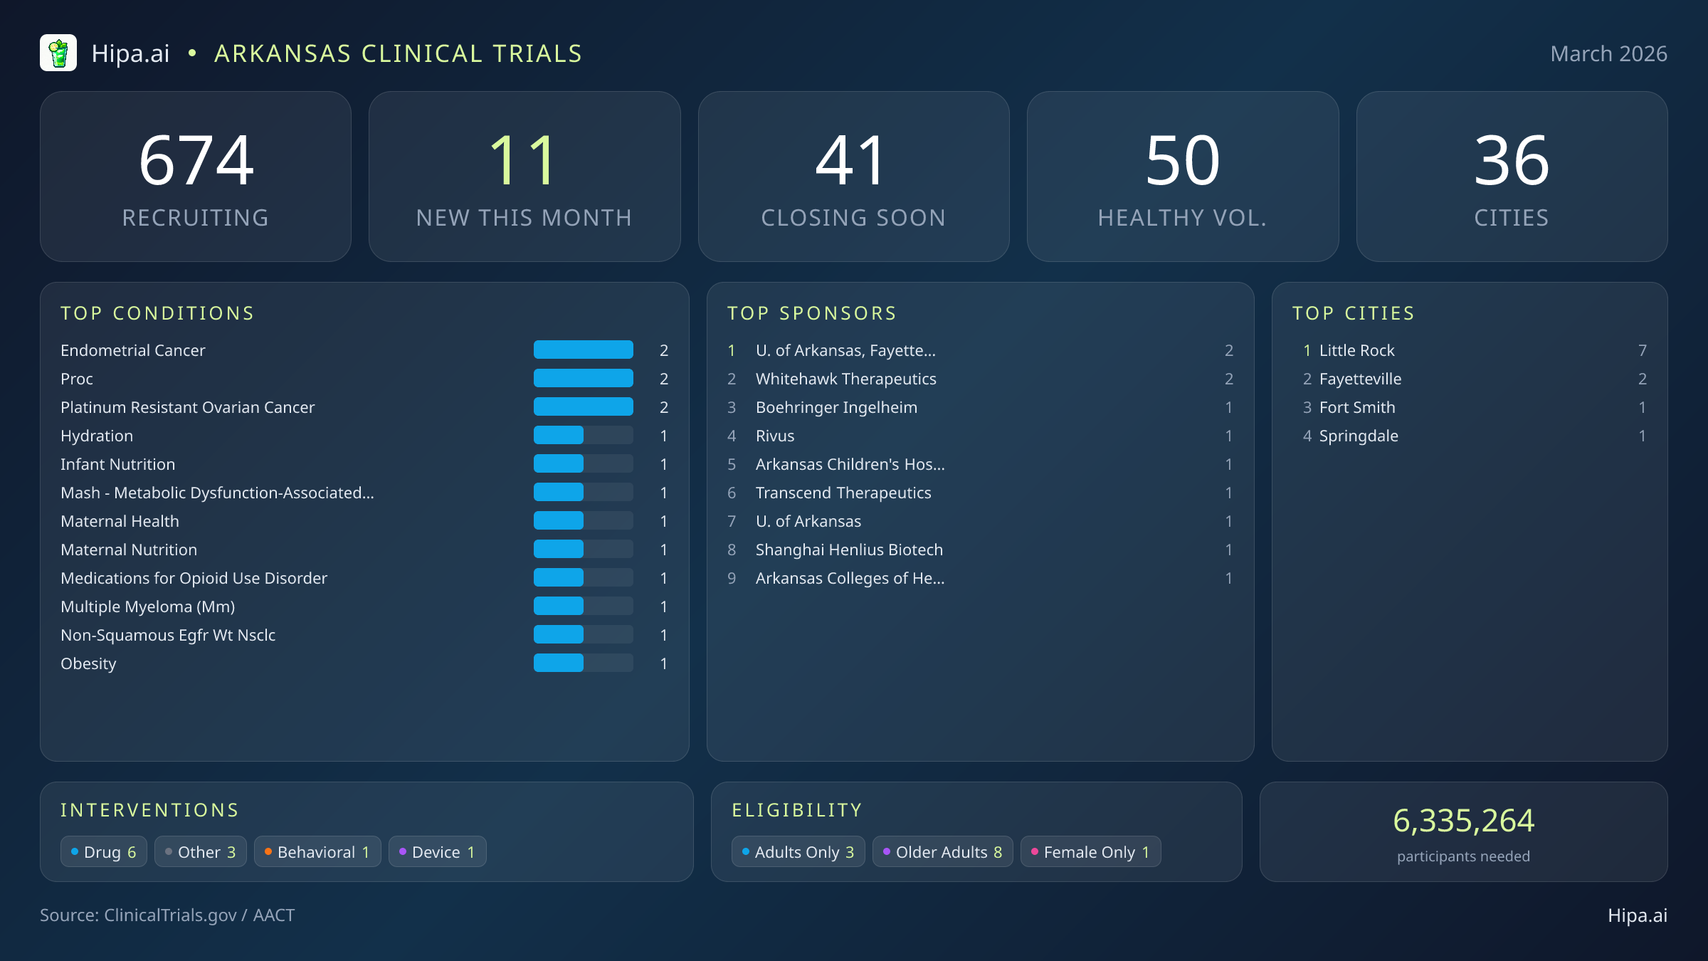1708x961 pixels.
Task: Click the Hipa.ai link in the footer
Action: pos(1637,915)
